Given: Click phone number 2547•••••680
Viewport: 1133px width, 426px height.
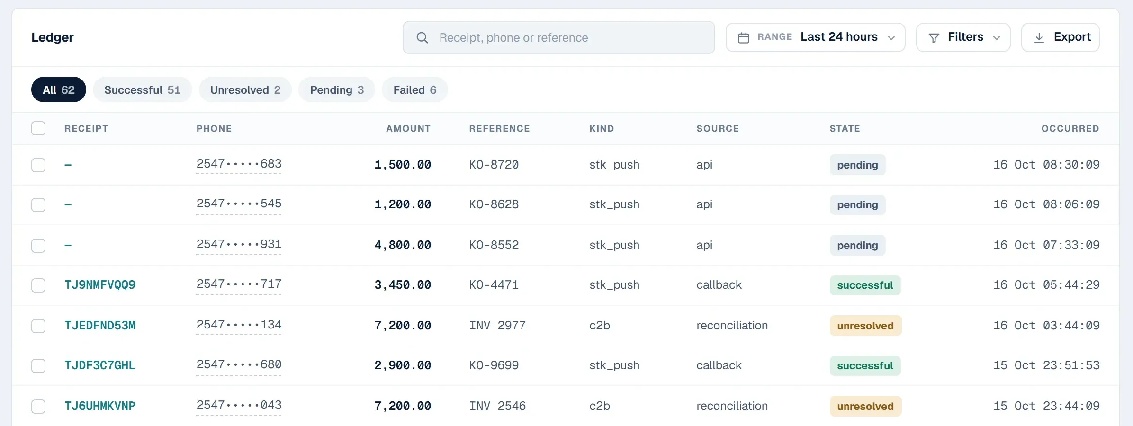Looking at the screenshot, I should (239, 365).
